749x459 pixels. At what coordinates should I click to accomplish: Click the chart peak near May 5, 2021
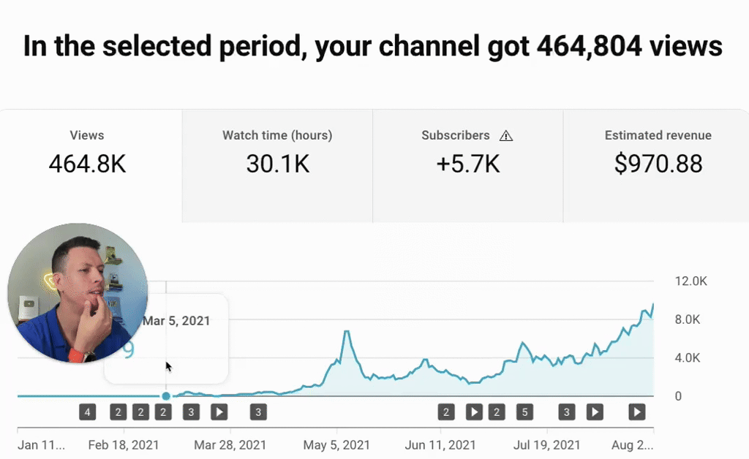(346, 333)
